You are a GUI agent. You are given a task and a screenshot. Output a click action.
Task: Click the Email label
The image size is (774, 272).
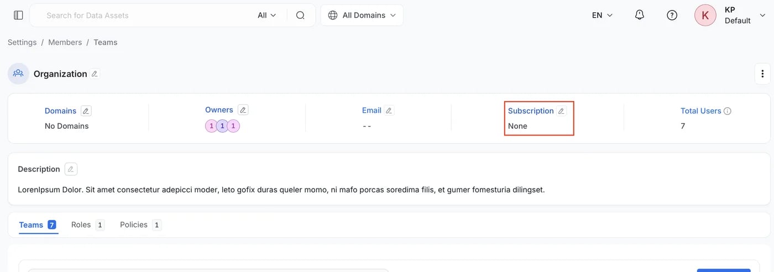(x=372, y=111)
